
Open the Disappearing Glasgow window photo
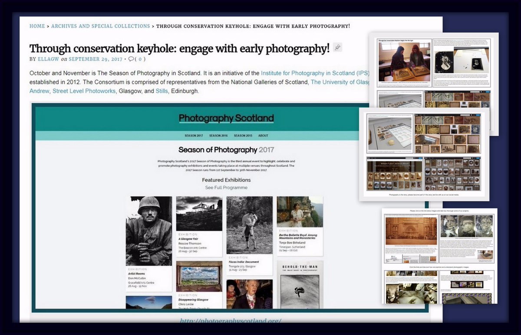point(199,276)
